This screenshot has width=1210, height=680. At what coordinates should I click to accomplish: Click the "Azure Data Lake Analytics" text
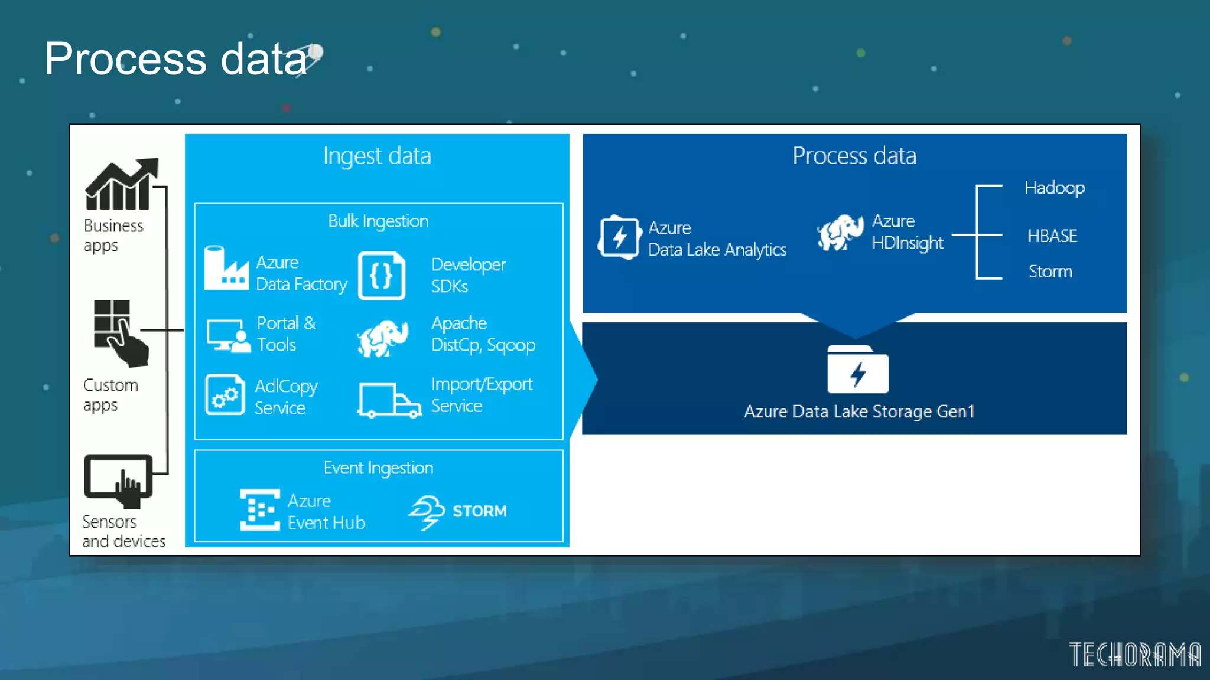click(717, 239)
